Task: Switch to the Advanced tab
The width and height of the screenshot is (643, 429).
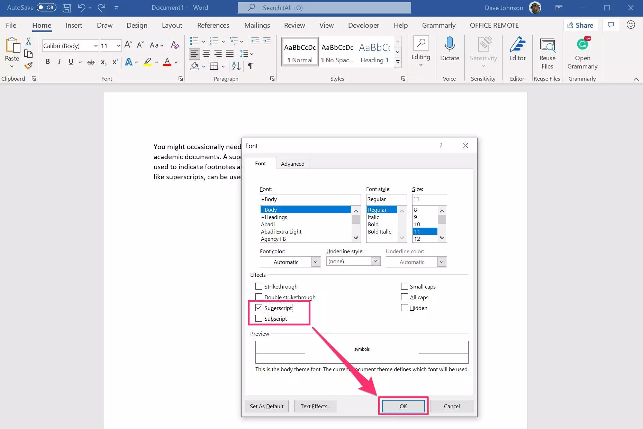Action: [292, 164]
